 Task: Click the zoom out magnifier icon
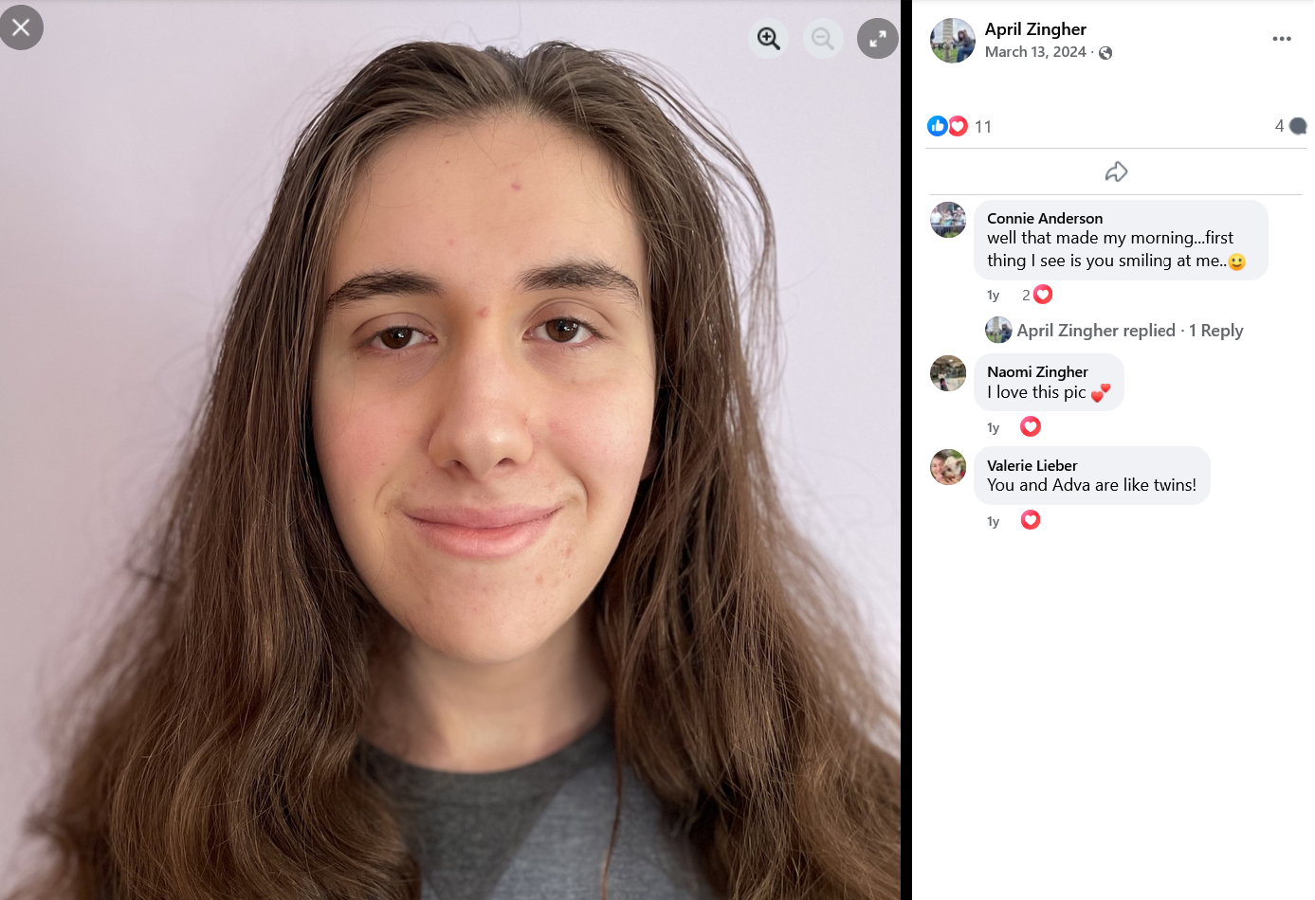click(x=823, y=39)
